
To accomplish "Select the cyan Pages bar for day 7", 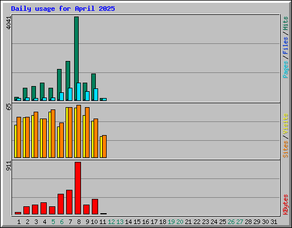I will pos(70,94).
